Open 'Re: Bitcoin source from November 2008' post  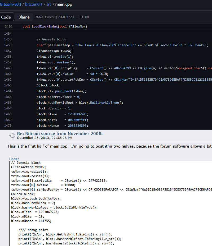tap(60, 133)
